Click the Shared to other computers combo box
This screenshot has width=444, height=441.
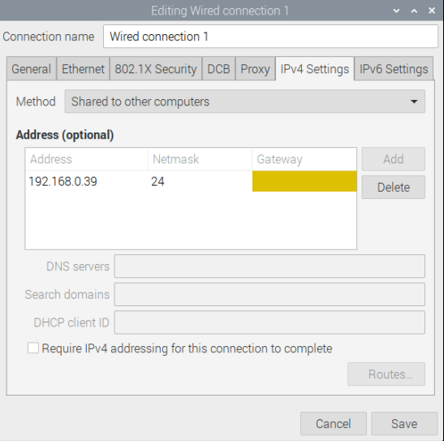click(245, 102)
